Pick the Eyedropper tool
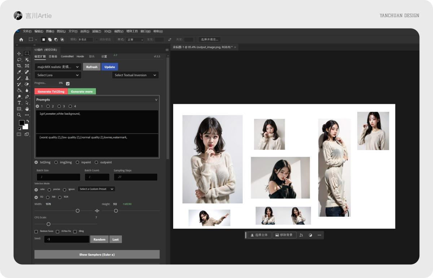This screenshot has width=433, height=278. [x=19, y=72]
